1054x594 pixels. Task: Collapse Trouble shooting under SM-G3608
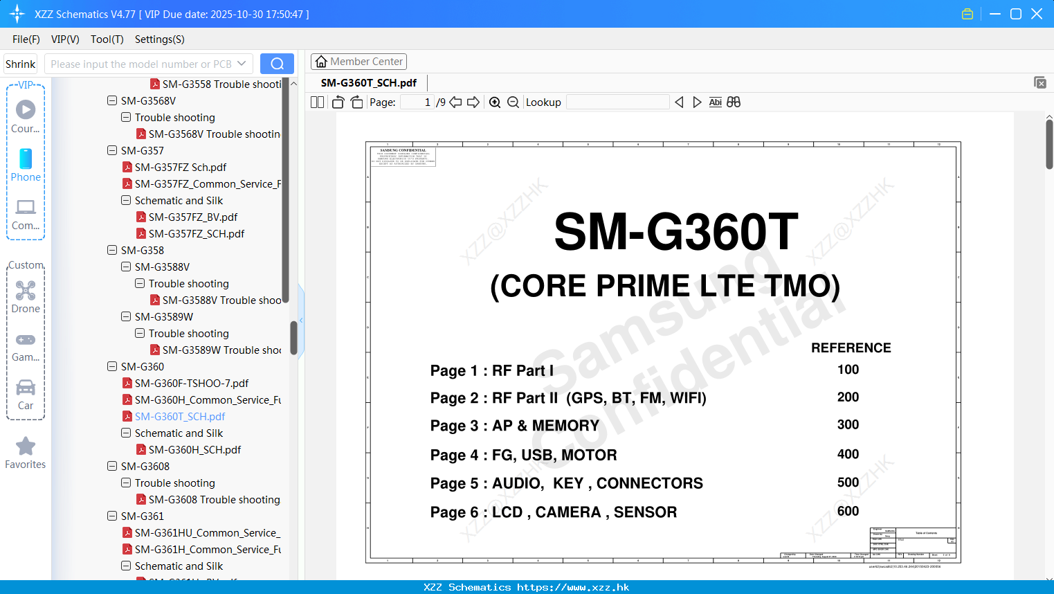(126, 483)
